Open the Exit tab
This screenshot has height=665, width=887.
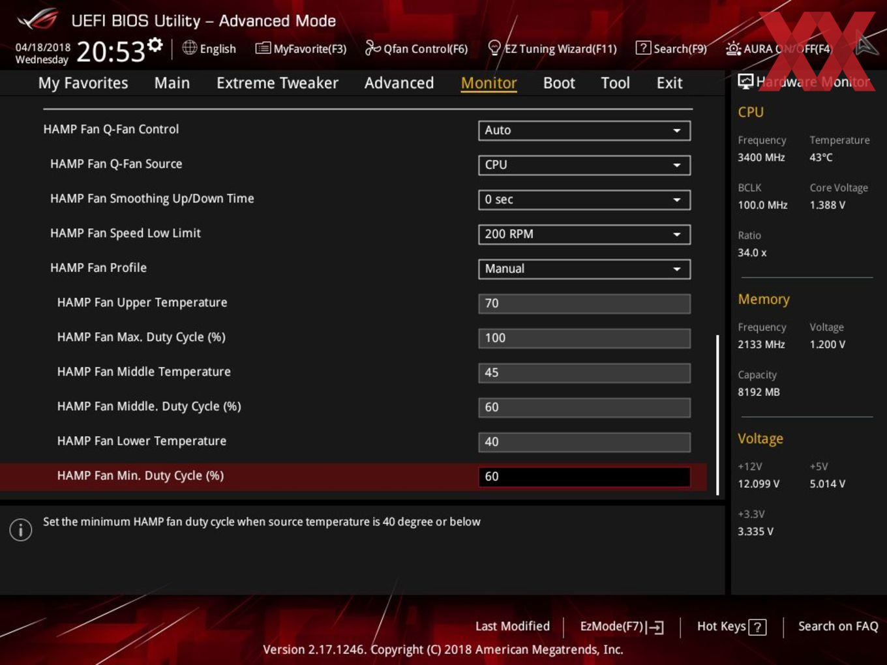[x=669, y=83]
